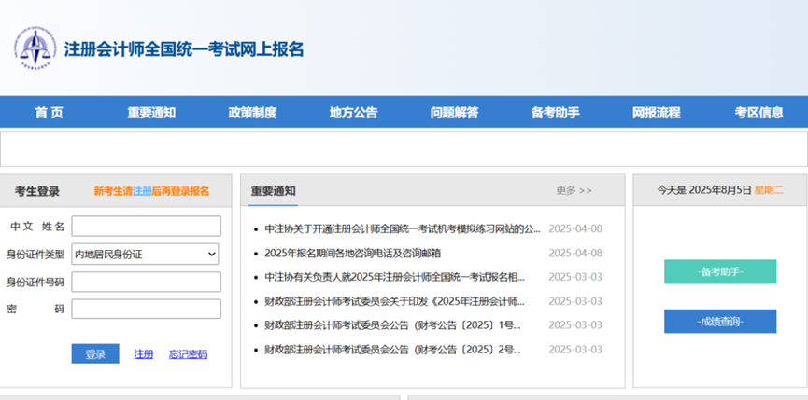Expand the 身份证件类型 dropdown

coord(146,254)
